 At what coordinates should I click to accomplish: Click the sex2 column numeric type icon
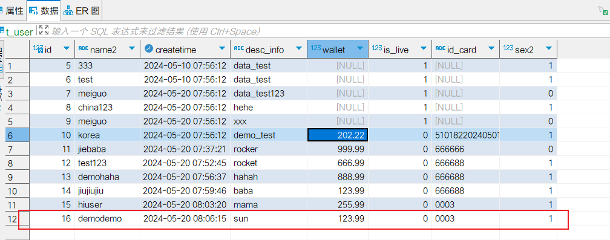pos(508,48)
